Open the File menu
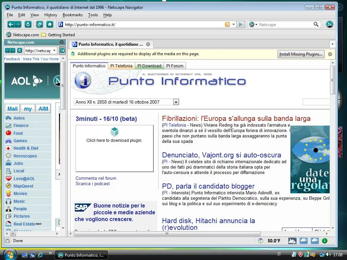 click(x=10, y=15)
